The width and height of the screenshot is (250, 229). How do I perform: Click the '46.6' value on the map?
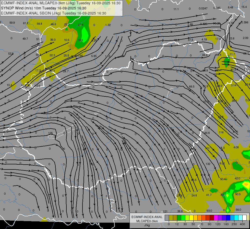pyautogui.click(x=53, y=24)
